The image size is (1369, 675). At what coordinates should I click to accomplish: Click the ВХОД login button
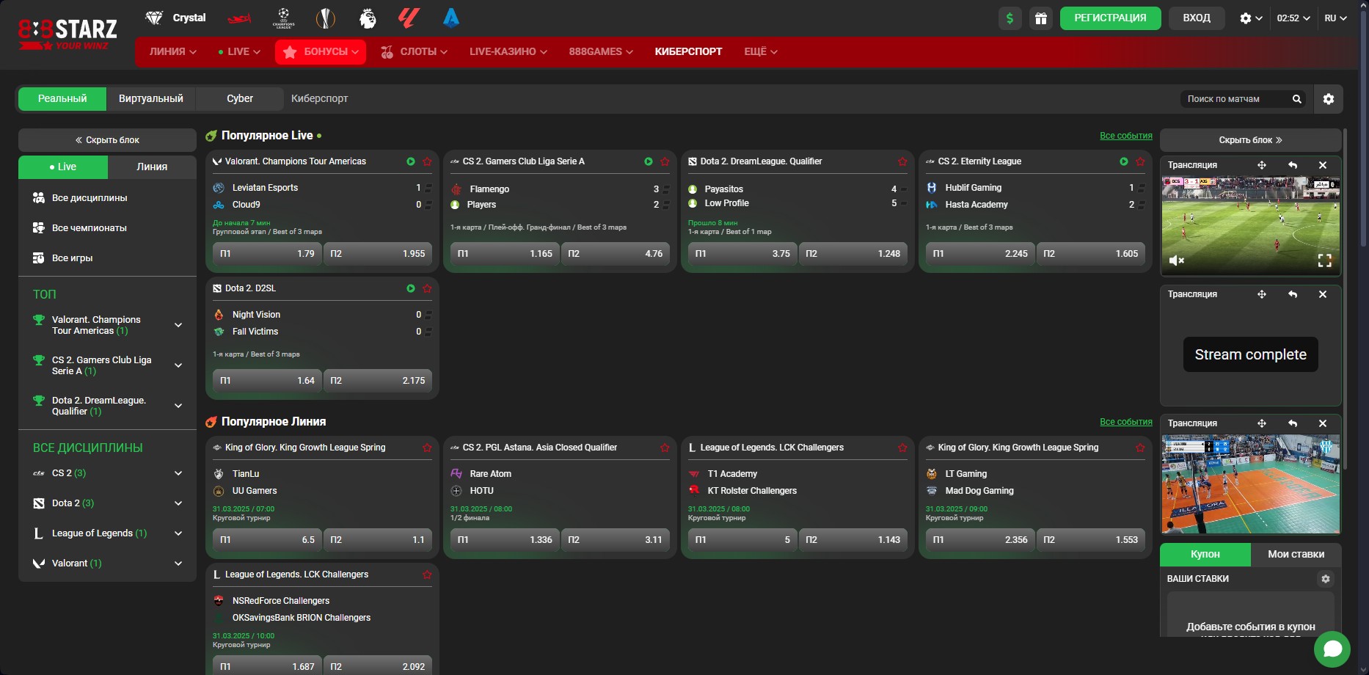click(1197, 18)
